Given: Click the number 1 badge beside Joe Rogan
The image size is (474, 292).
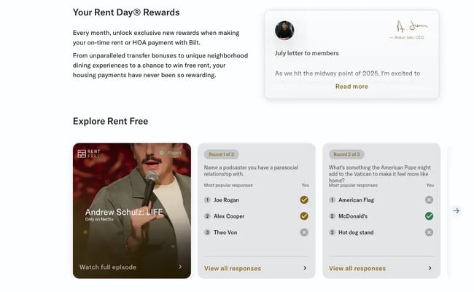Looking at the screenshot, I should [209, 200].
